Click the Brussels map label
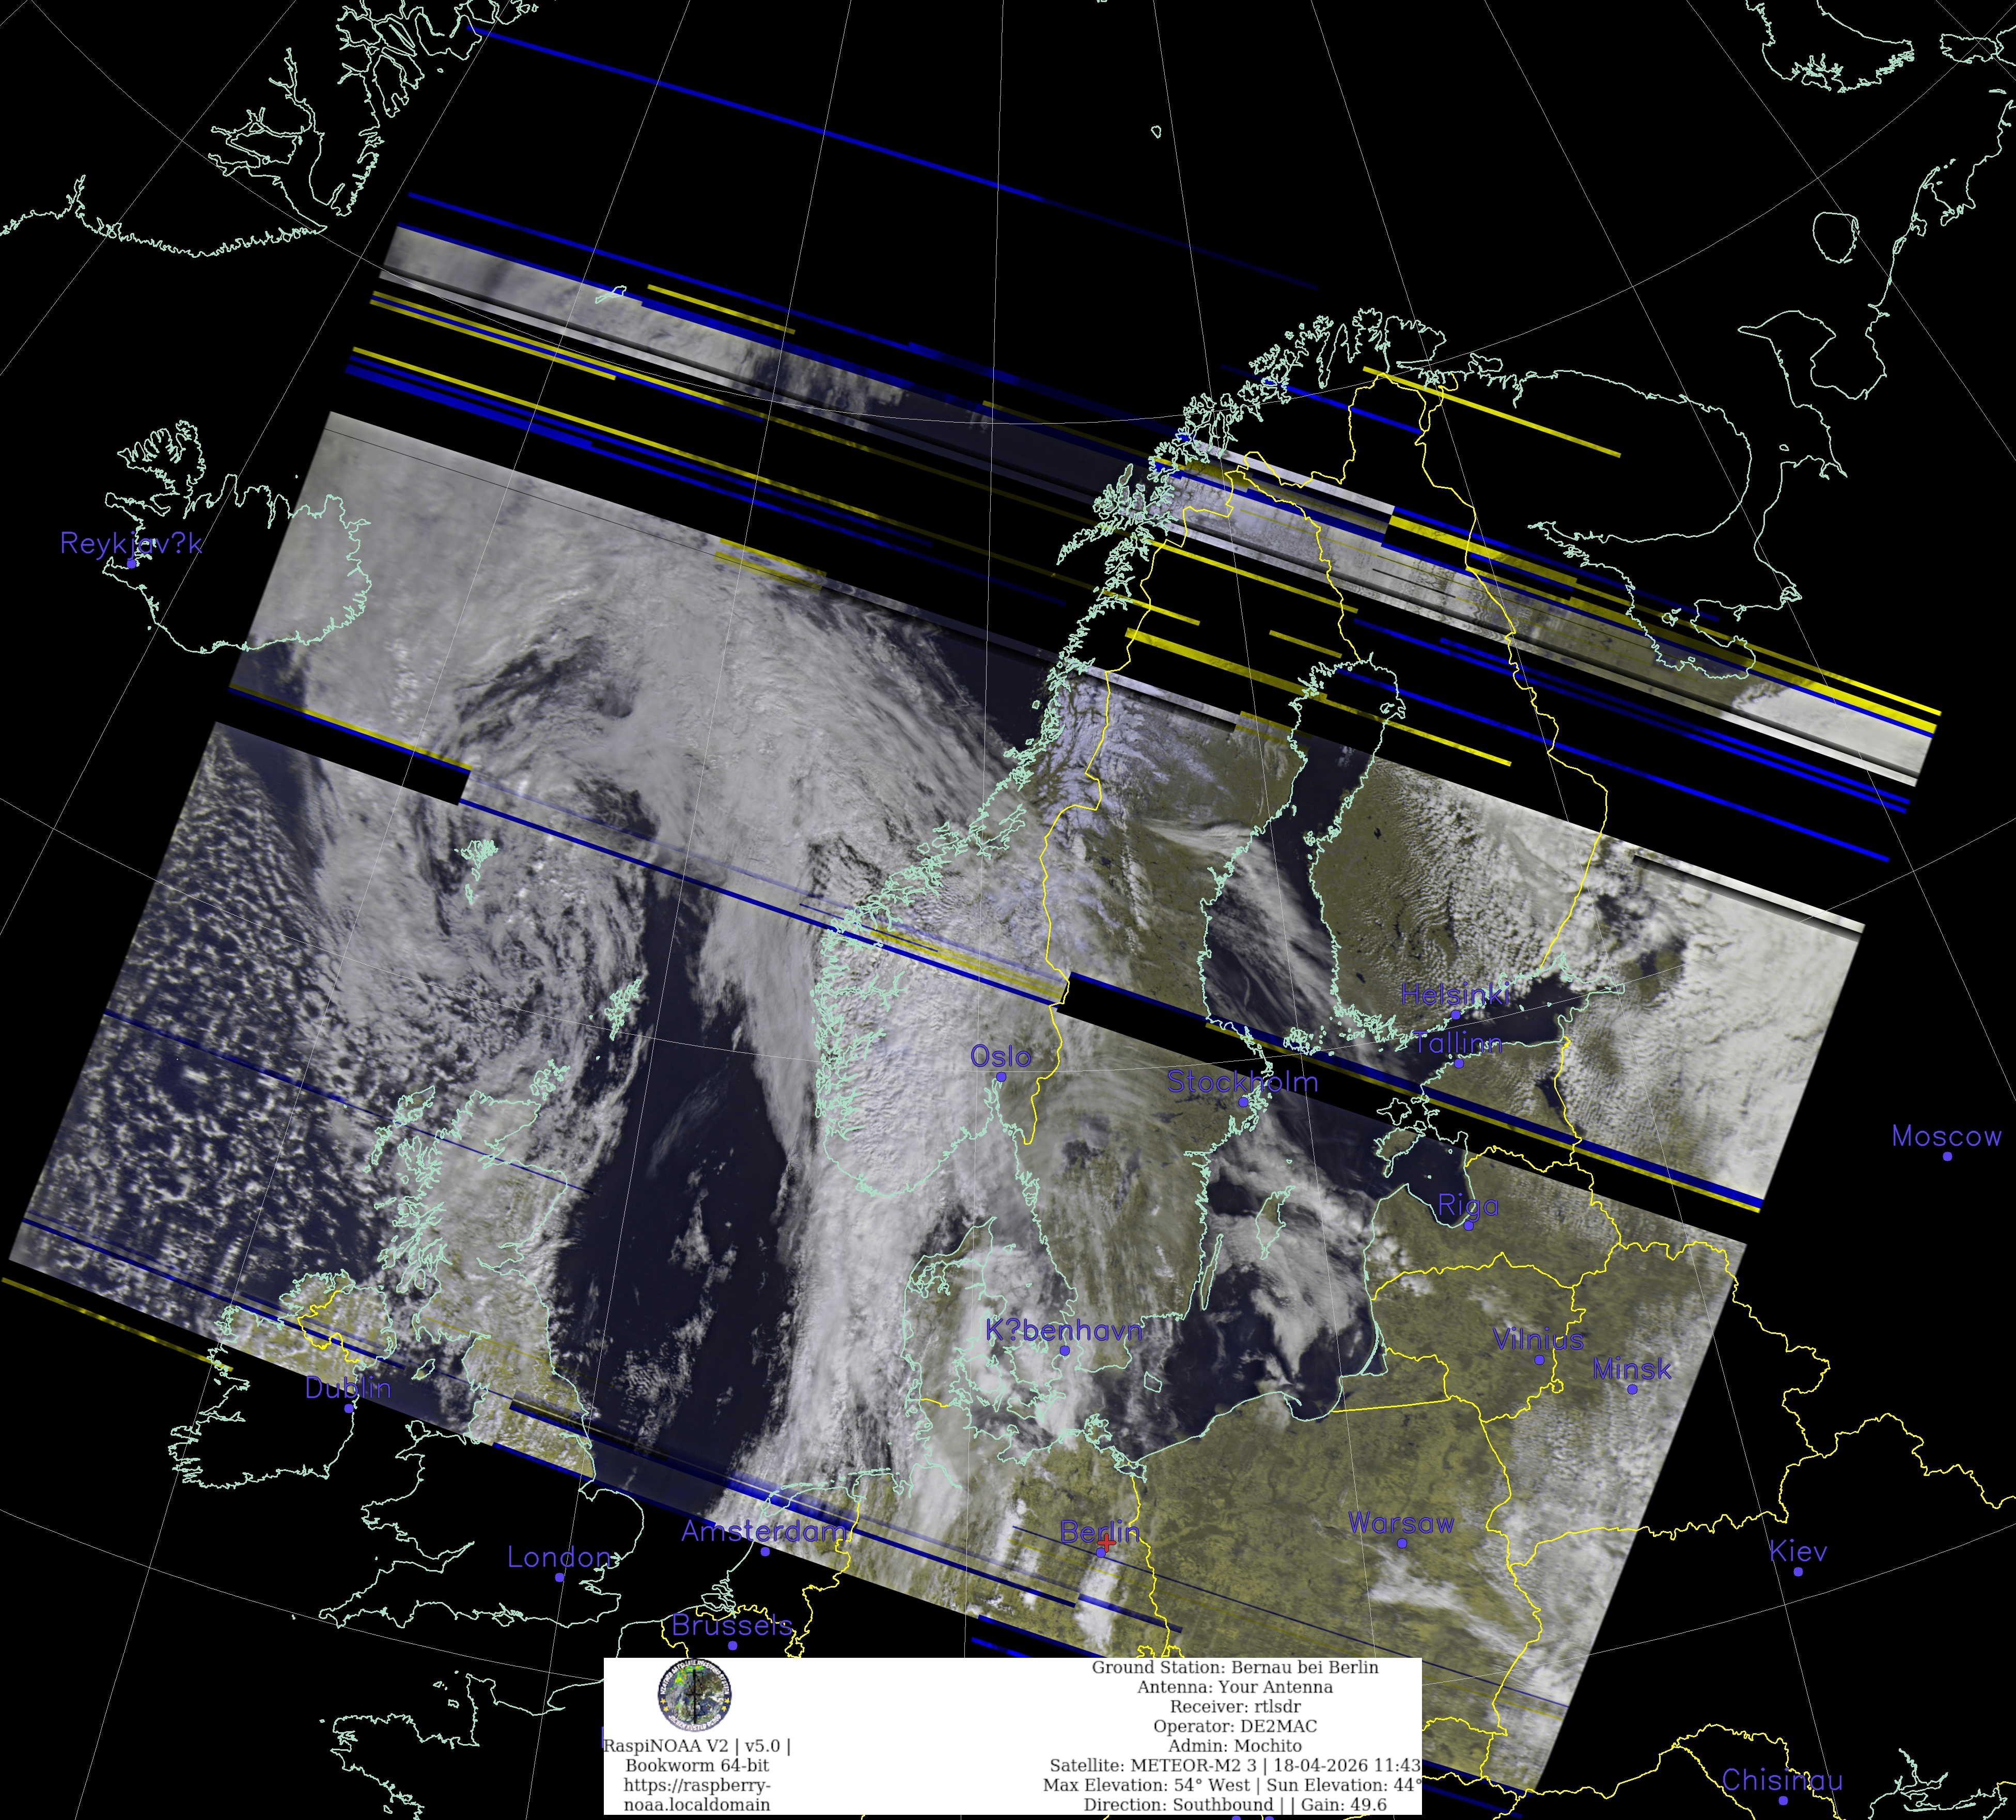The height and width of the screenshot is (1820, 2016). coord(732,1625)
